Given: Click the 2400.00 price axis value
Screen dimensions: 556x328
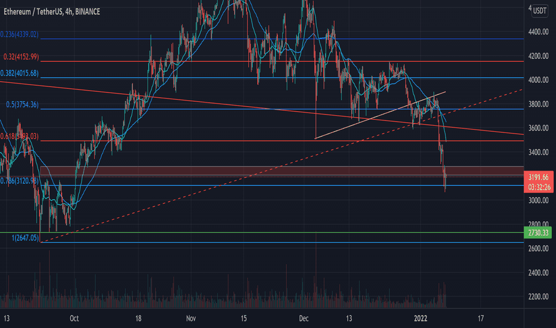Looking at the screenshot, I should tap(538, 273).
